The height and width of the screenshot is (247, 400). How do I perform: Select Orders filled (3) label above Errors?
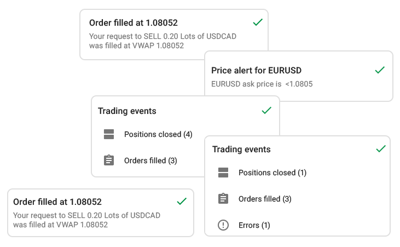click(x=265, y=199)
